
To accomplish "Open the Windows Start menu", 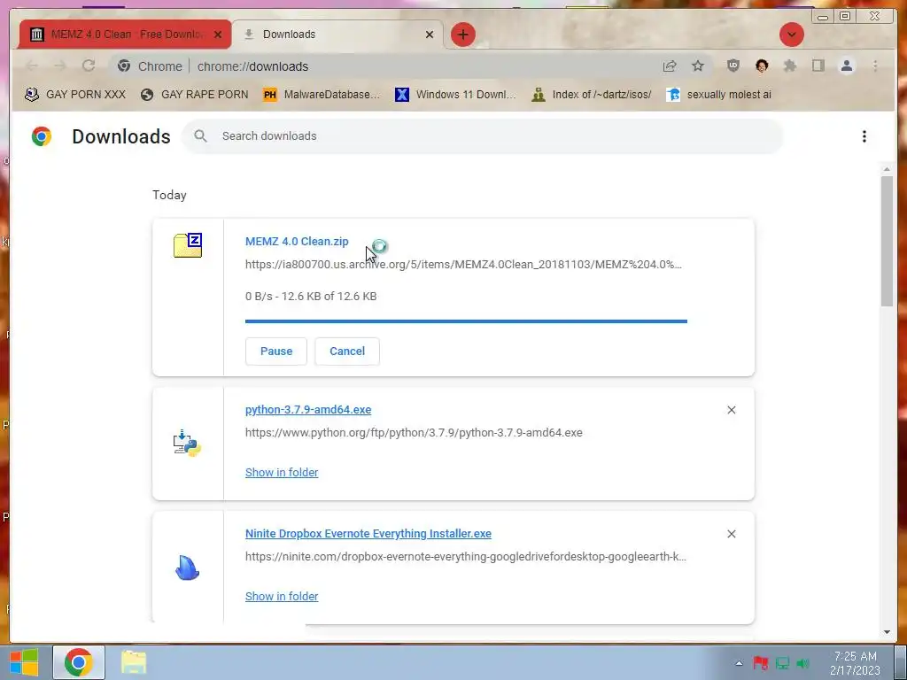I will pyautogui.click(x=24, y=662).
